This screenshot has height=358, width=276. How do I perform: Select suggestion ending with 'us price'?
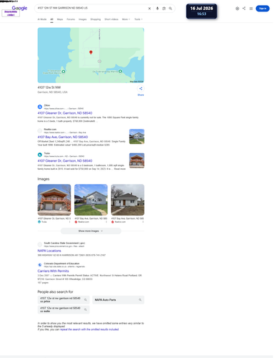pyautogui.click(x=64, y=300)
